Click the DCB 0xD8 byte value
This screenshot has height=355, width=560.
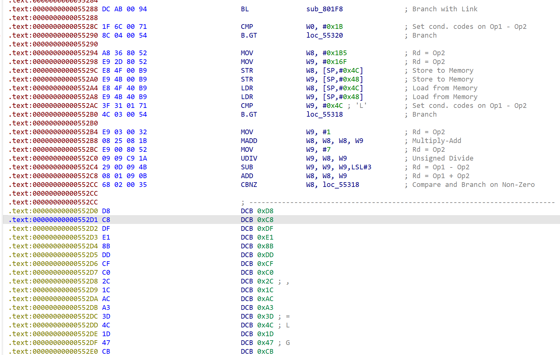click(x=265, y=211)
